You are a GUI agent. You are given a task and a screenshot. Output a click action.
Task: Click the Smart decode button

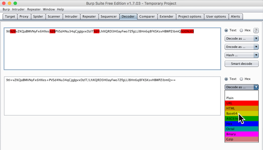pos(241,64)
